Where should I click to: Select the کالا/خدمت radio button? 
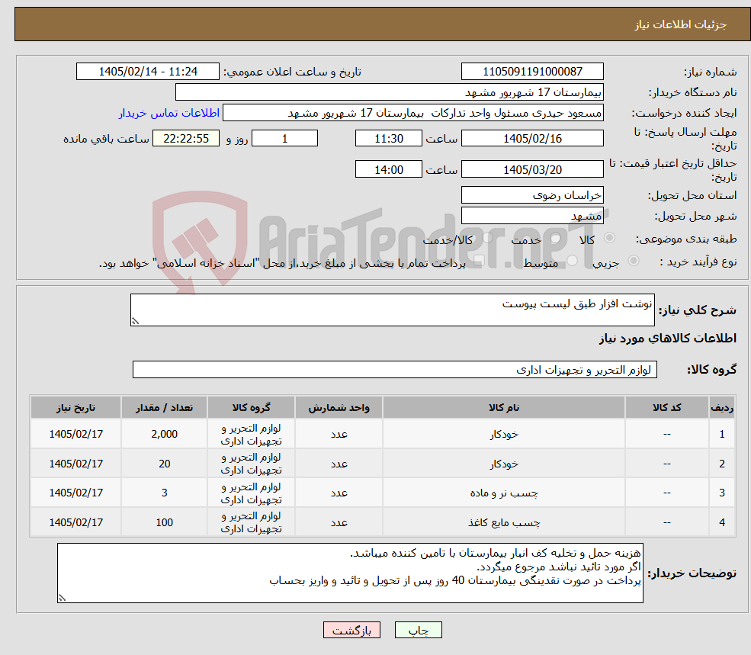pos(487,238)
